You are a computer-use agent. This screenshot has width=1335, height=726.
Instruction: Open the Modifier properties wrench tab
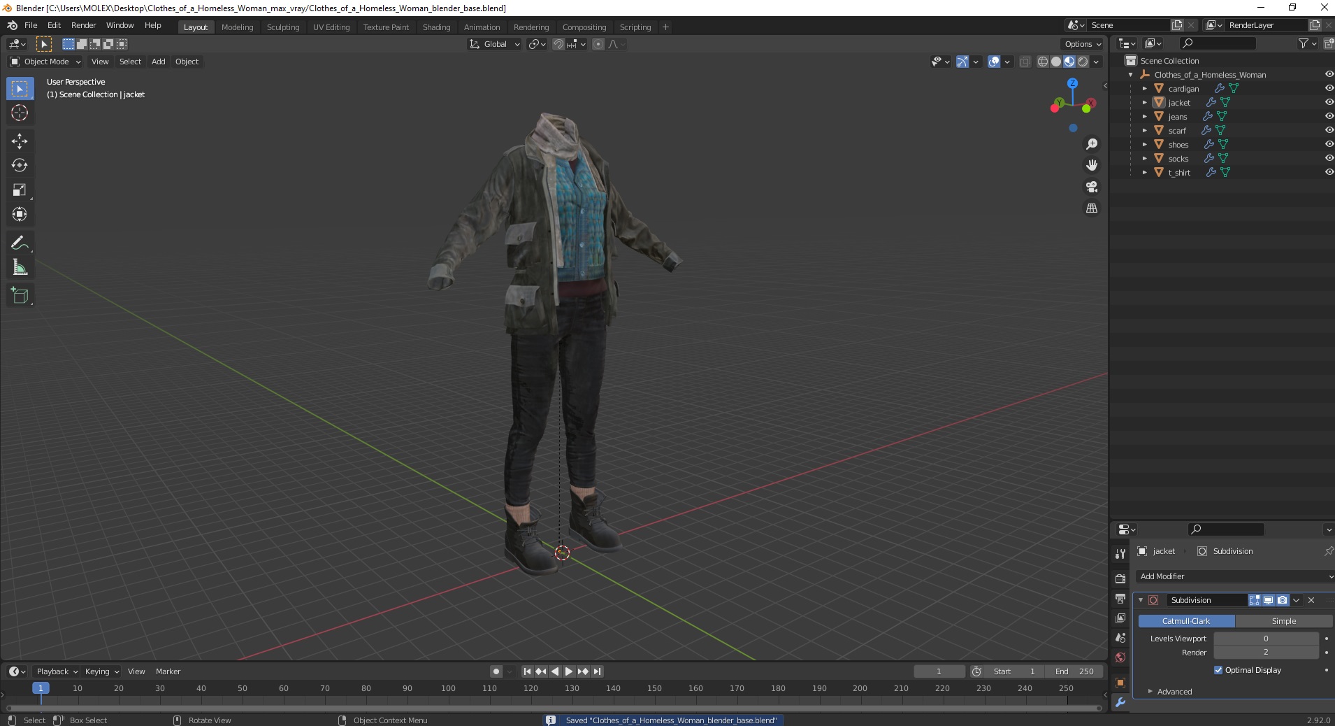point(1120,702)
